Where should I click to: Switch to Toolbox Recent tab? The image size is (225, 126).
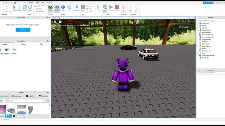(x=30, y=96)
